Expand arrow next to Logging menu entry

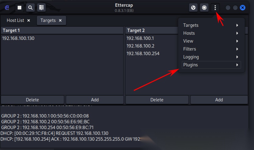(x=237, y=57)
